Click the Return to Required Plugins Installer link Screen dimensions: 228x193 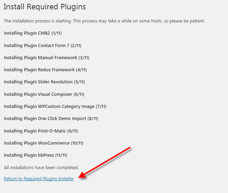[x=39, y=179]
